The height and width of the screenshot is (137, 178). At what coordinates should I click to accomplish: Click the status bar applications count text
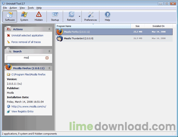point(29,134)
